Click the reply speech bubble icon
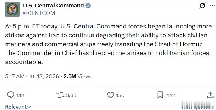This screenshot has width=216, height=110. 11,95
